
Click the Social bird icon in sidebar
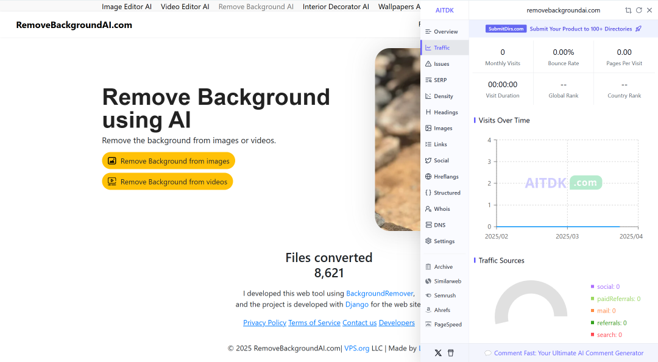[428, 160]
